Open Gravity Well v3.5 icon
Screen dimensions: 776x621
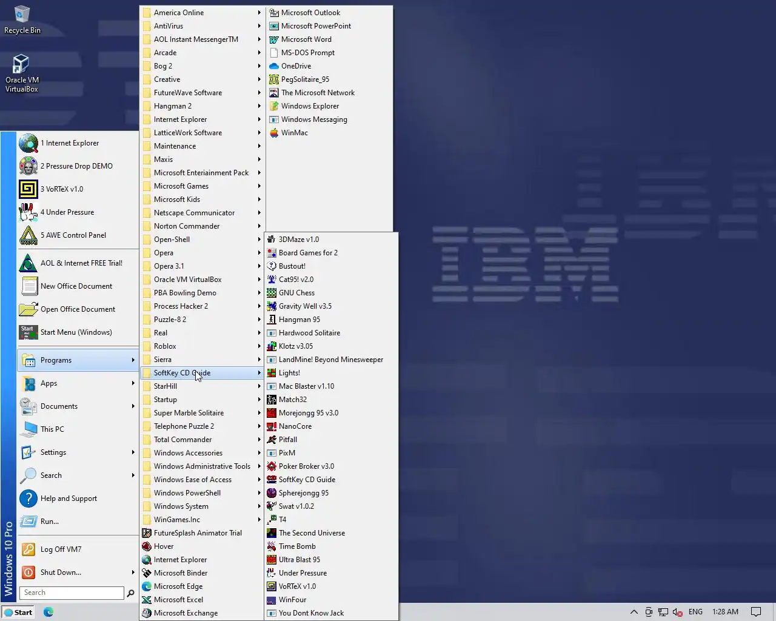click(x=272, y=306)
